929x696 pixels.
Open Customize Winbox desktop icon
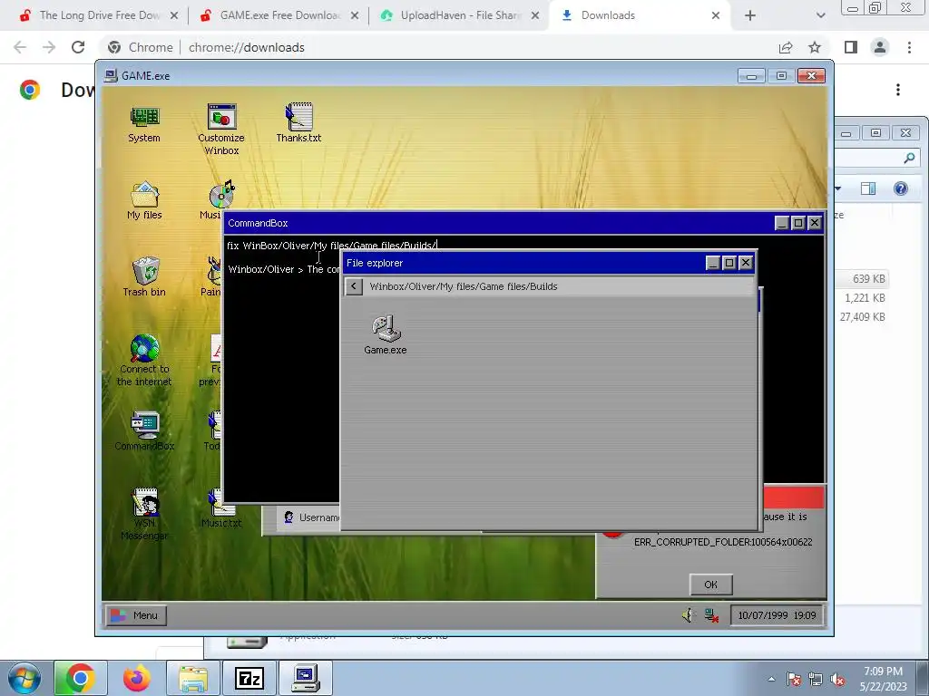[x=221, y=129]
